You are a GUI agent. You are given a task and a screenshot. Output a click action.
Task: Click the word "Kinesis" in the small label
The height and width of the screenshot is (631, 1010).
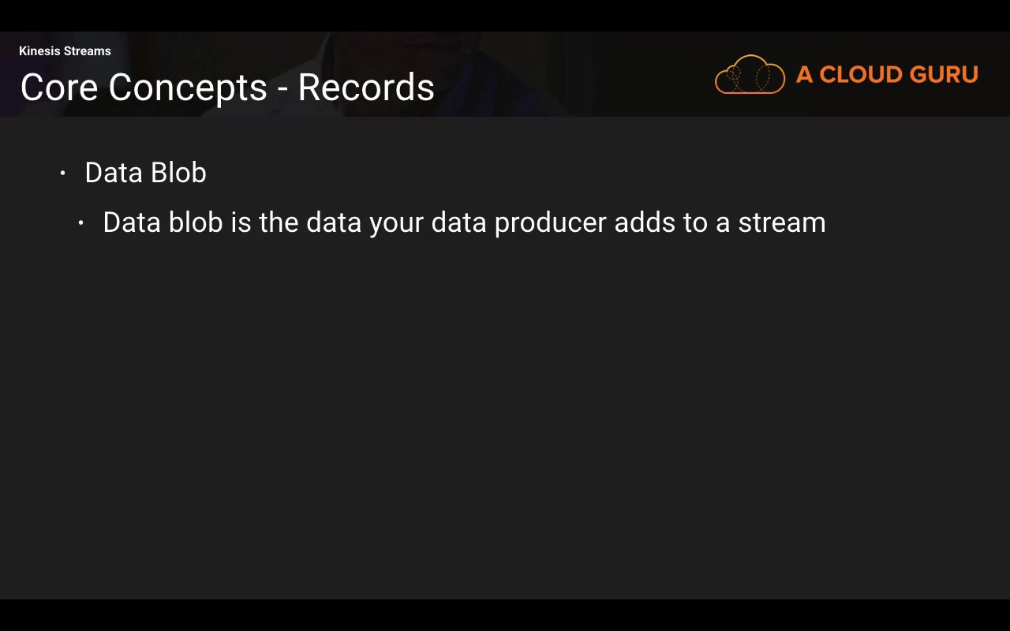point(41,51)
